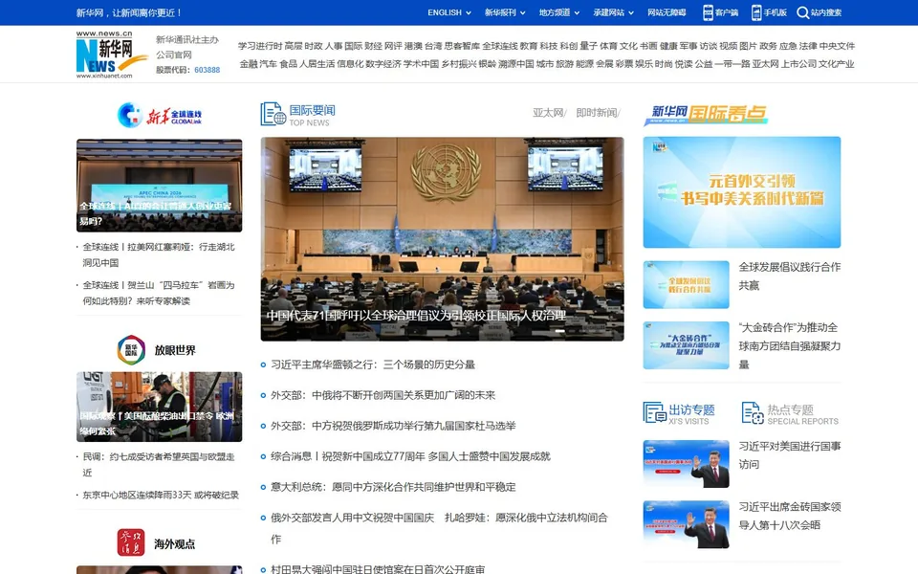
Task: Open 全球发展倡议践行合作共赢 thumbnail
Action: 687,285
